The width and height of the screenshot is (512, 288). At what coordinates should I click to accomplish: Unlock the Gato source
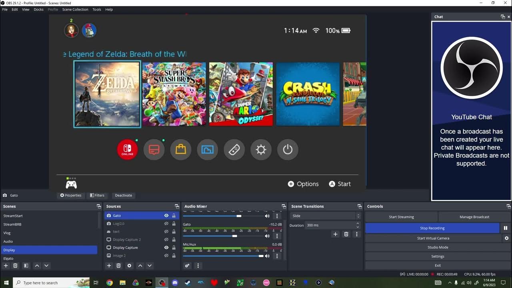point(174,216)
